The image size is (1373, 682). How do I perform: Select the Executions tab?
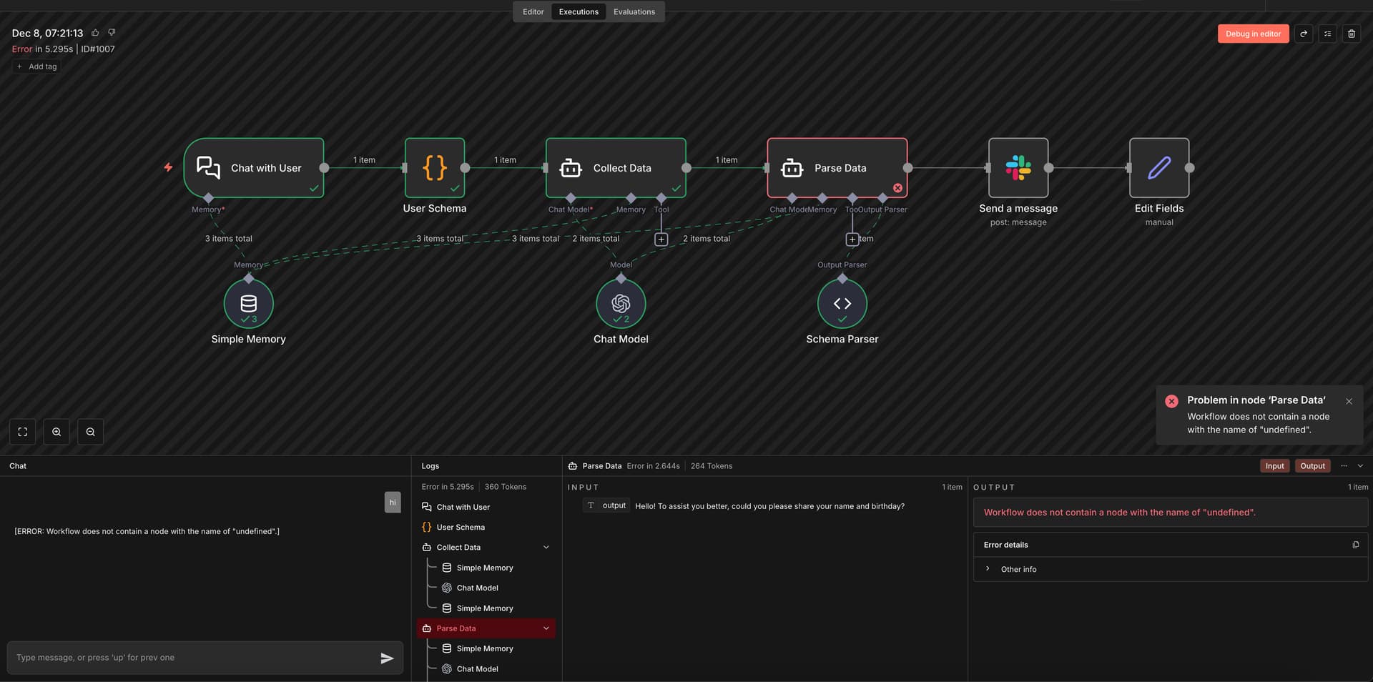579,12
